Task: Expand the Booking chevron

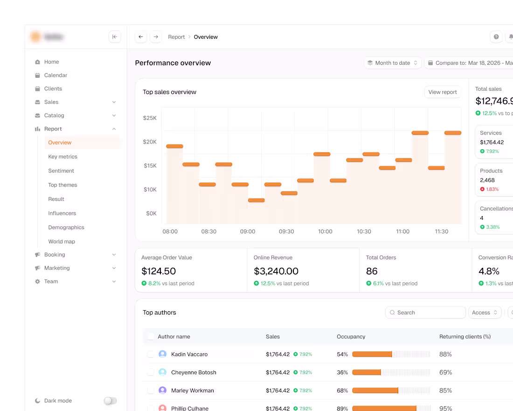Action: (x=114, y=254)
